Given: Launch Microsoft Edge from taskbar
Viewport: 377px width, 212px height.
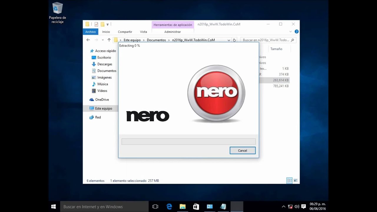Looking at the screenshot, I should pyautogui.click(x=169, y=207).
